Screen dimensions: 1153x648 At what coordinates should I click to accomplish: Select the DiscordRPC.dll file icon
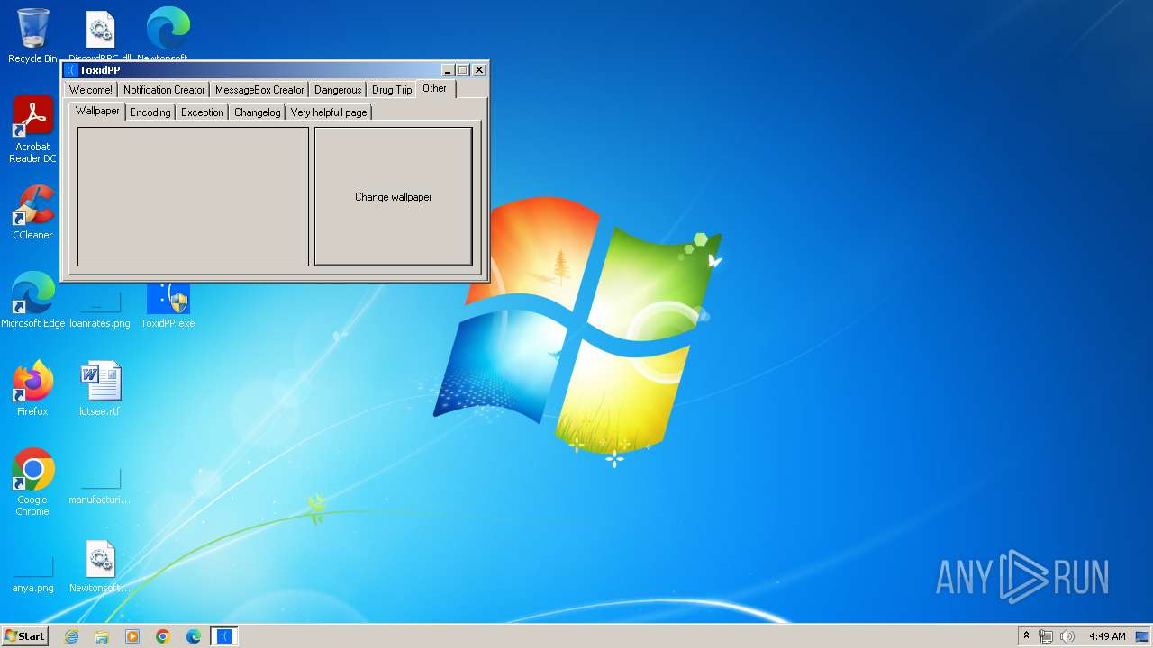coord(100,36)
